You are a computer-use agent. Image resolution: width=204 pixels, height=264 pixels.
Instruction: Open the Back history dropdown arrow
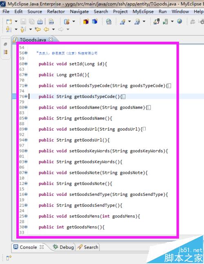point(53,29)
